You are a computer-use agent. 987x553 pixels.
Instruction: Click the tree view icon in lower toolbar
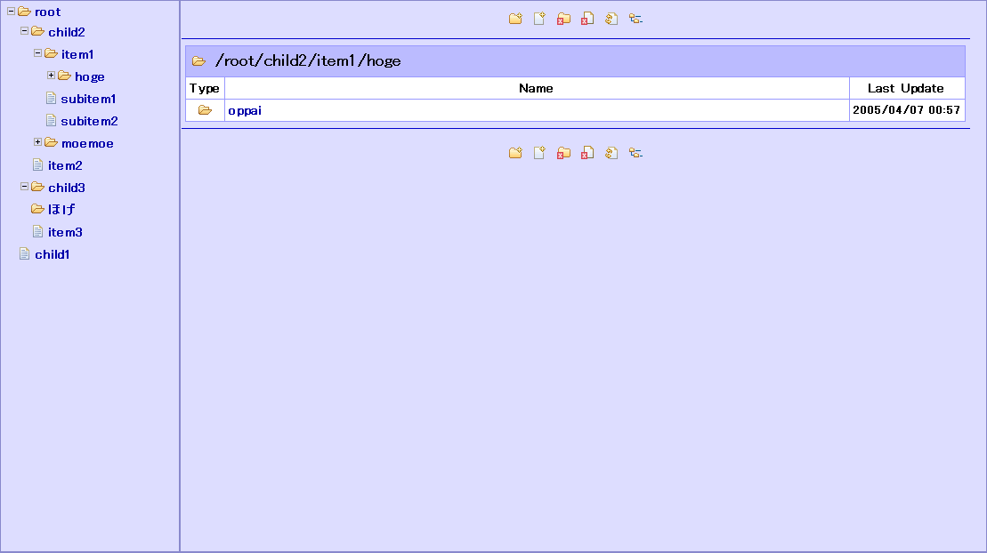pyautogui.click(x=635, y=153)
